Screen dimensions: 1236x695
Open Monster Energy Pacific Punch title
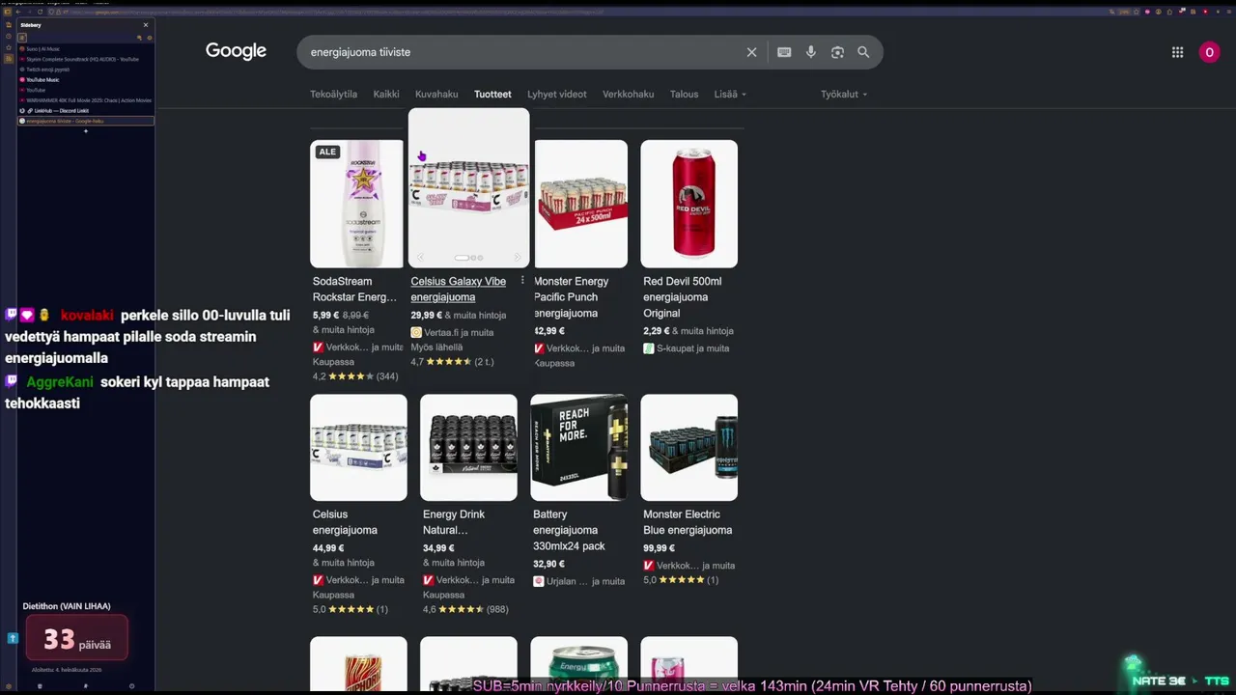point(572,297)
